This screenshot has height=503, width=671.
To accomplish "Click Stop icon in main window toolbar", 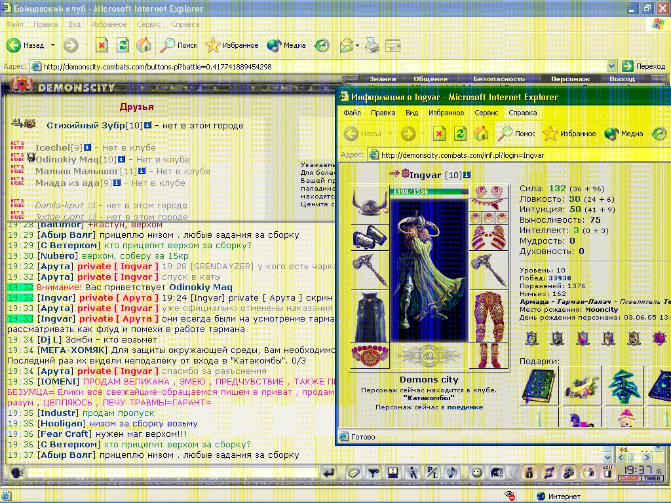I will pyautogui.click(x=102, y=45).
